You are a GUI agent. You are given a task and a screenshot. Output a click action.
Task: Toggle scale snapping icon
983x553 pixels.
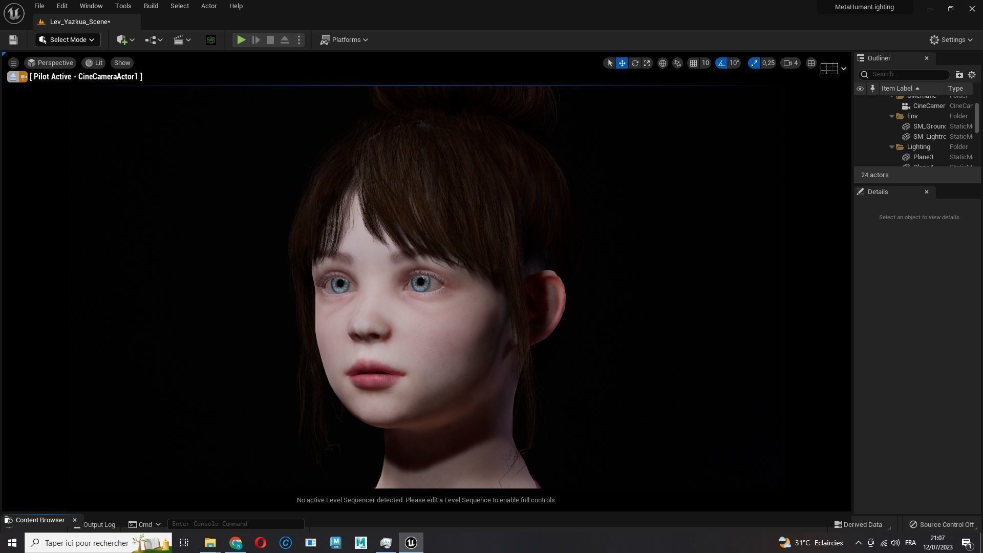tap(754, 63)
